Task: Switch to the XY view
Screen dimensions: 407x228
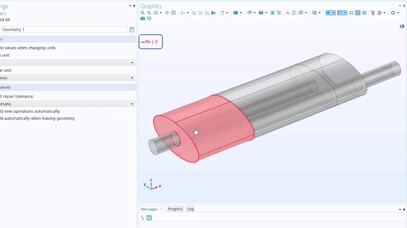Action: click(x=194, y=13)
